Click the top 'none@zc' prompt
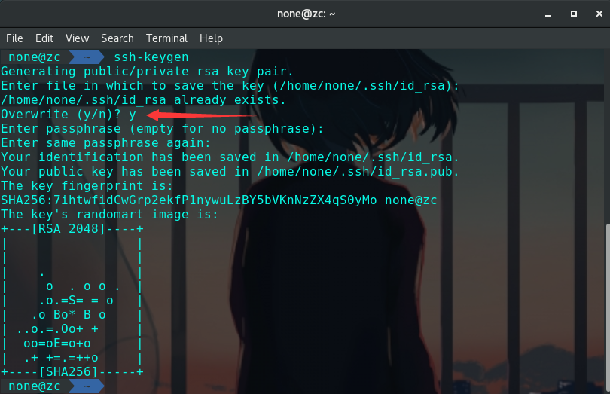 (x=34, y=57)
